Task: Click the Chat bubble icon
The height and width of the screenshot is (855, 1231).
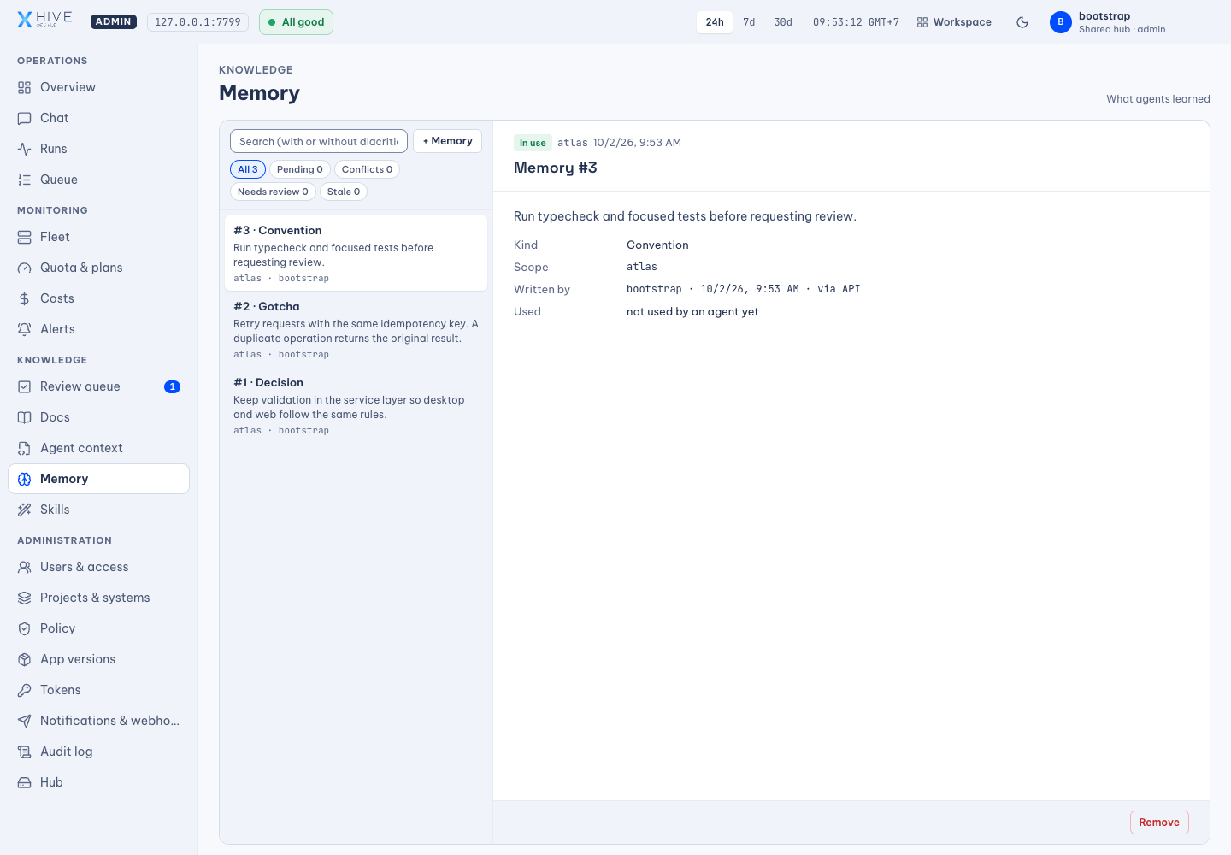Action: click(25, 118)
